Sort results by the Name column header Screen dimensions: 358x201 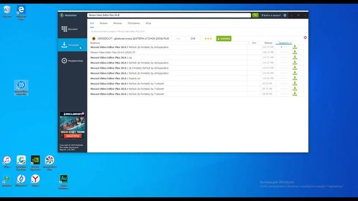point(95,43)
